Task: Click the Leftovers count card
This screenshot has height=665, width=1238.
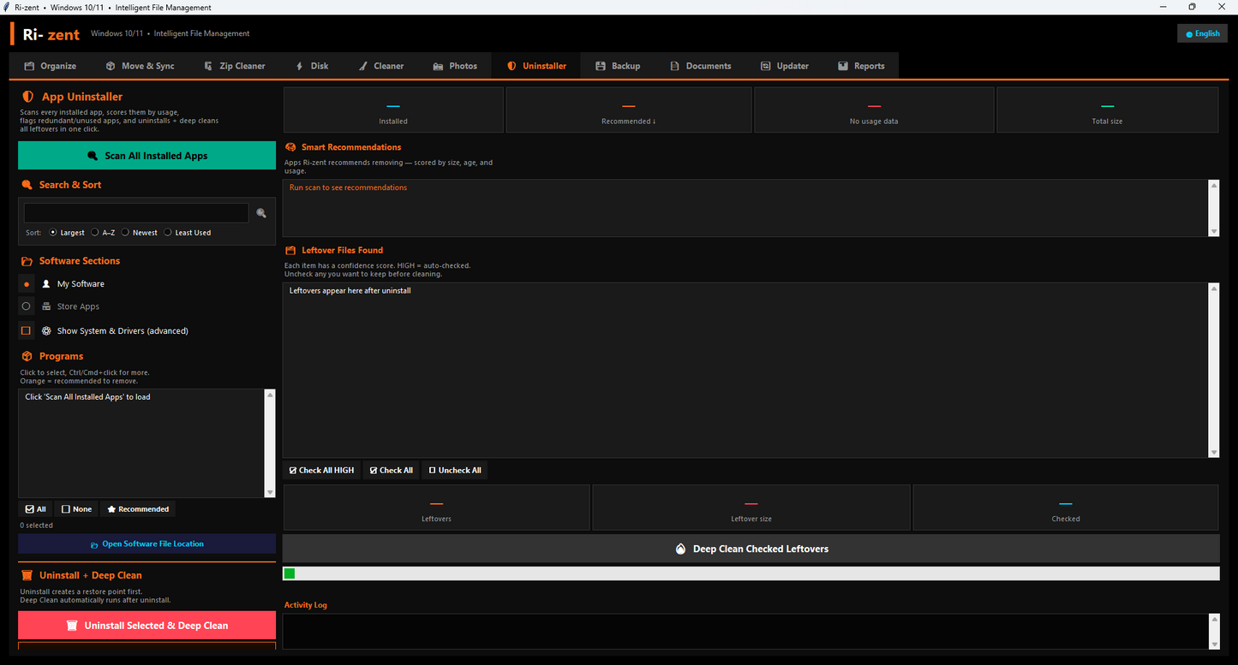Action: [436, 508]
